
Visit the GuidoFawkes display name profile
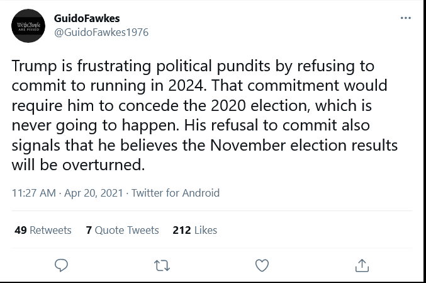[87, 18]
